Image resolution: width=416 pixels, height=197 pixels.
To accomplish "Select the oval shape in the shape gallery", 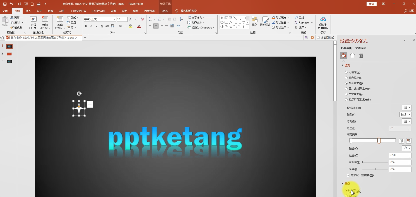I will (222, 22).
